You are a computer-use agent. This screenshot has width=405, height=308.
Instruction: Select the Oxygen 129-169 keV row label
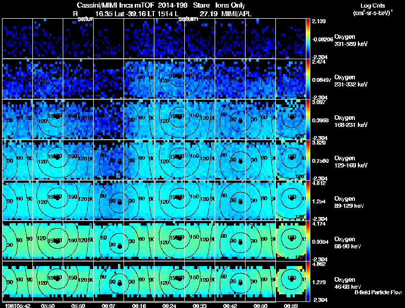[351, 162]
